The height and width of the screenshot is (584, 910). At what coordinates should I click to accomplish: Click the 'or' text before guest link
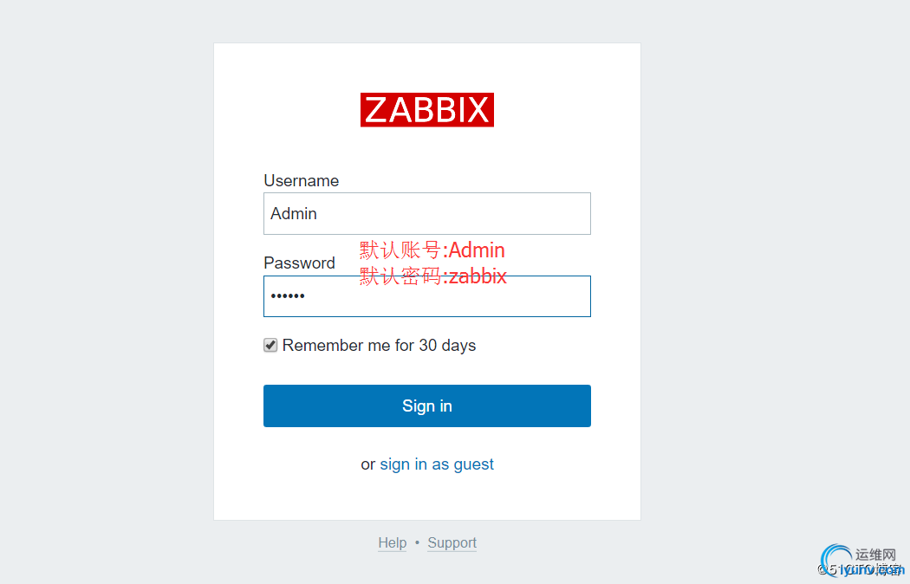(x=368, y=464)
